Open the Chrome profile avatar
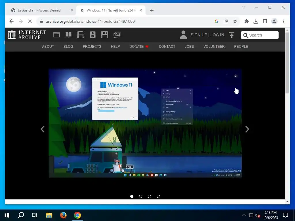This screenshot has width=295, height=221. pos(274,21)
